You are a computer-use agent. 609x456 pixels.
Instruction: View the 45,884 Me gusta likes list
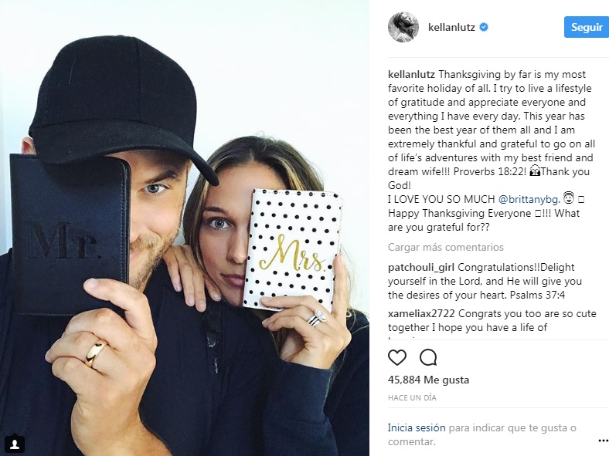click(x=428, y=380)
